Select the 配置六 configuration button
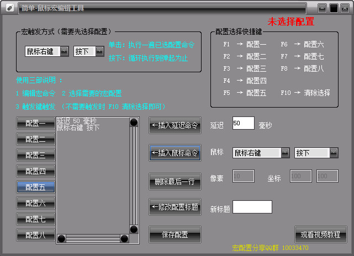This screenshot has height=256, width=354. coord(36,203)
